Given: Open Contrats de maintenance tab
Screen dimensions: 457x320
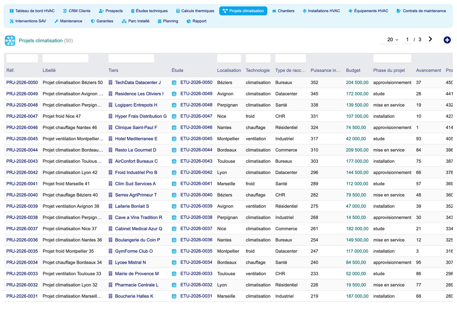Looking at the screenshot, I should coord(421,11).
